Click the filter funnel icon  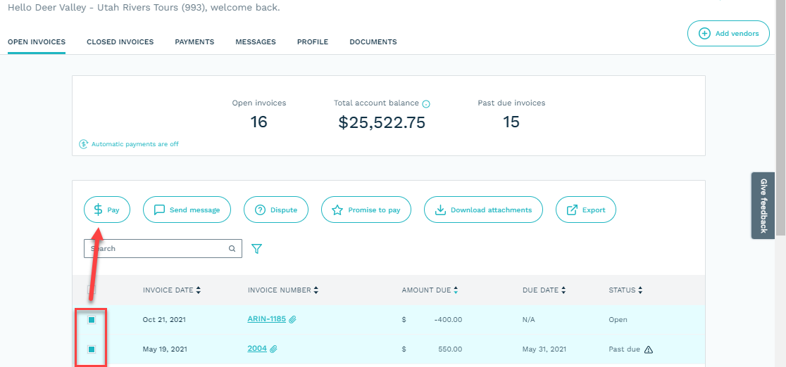256,249
